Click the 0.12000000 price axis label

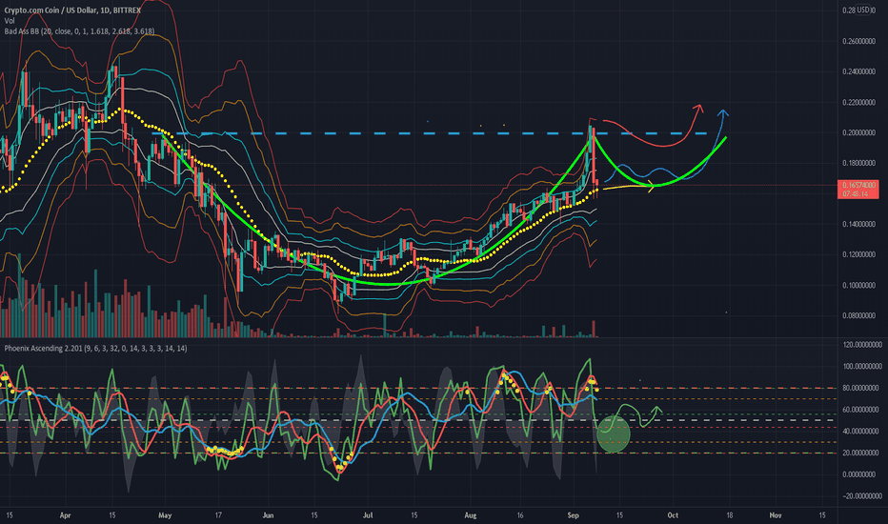coord(859,255)
